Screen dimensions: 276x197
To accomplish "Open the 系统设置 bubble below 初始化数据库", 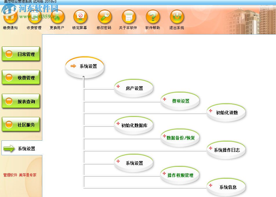I will pyautogui.click(x=134, y=163).
